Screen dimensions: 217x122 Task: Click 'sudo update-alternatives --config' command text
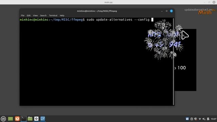[x=118, y=20]
